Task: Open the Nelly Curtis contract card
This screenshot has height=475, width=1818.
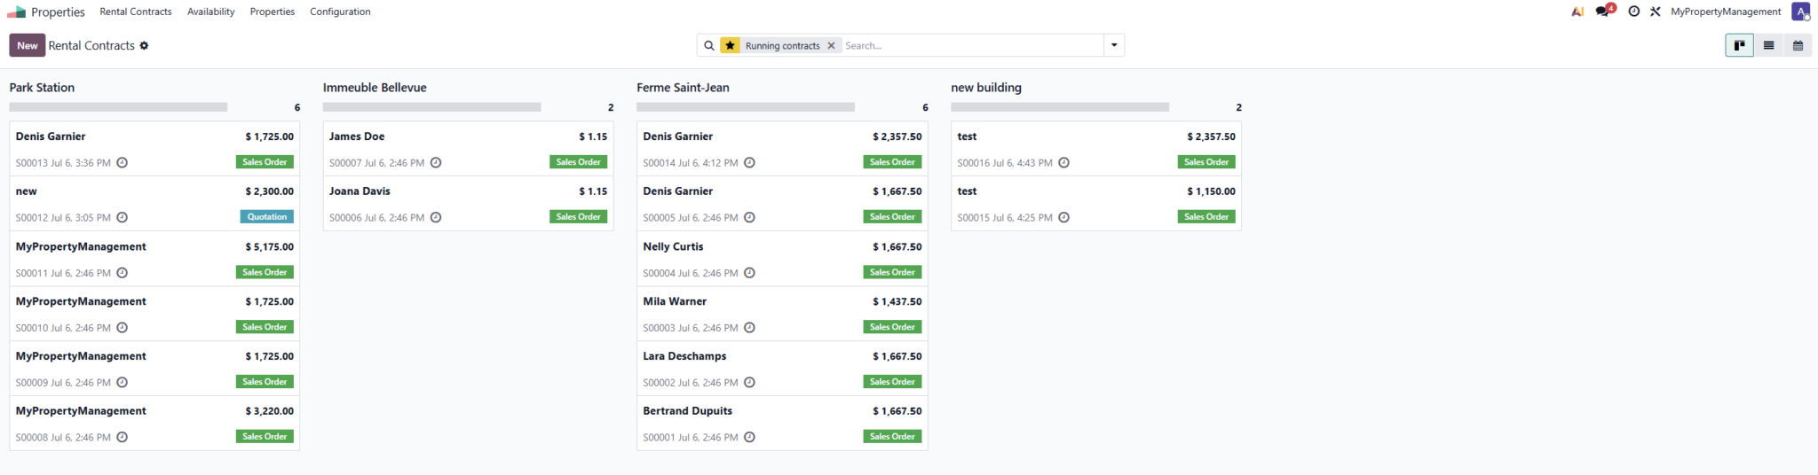Action: [x=782, y=259]
